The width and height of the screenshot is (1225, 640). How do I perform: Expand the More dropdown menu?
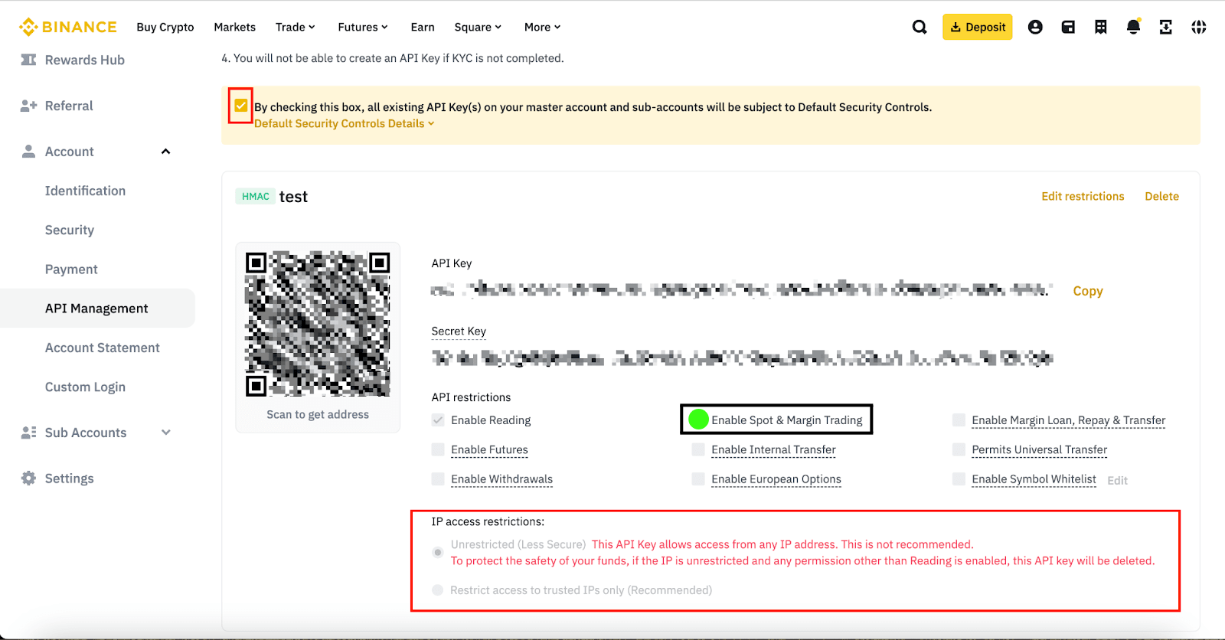543,27
